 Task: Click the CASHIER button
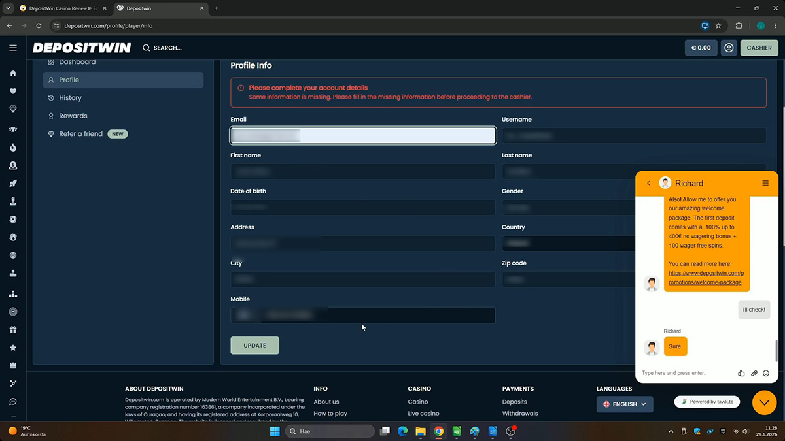[x=759, y=48]
